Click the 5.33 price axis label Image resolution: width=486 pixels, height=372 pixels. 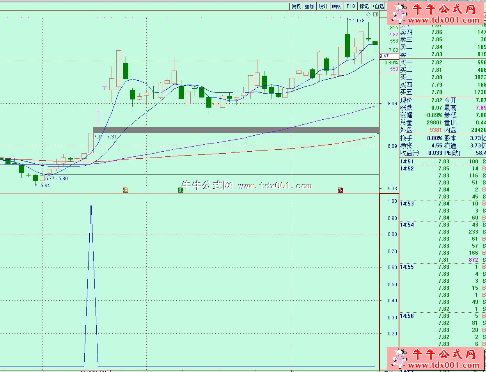392,189
